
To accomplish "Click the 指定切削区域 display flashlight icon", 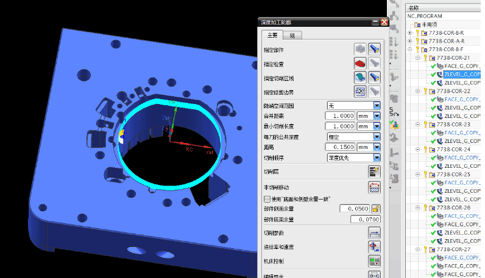I will [374, 77].
